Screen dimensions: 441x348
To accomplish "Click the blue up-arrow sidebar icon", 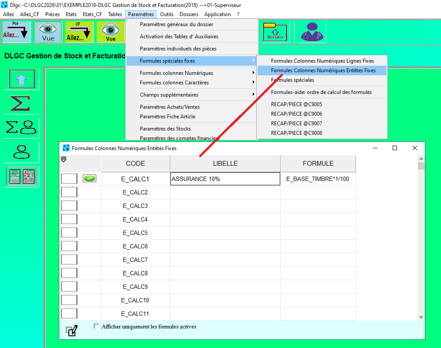I will [x=22, y=80].
